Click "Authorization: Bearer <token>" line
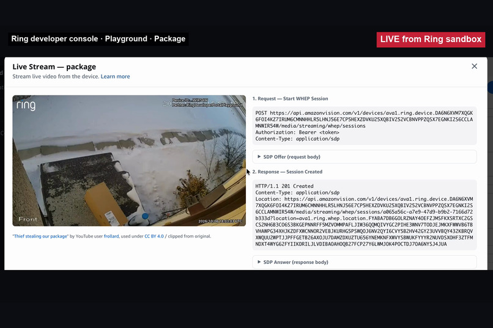The image size is (493, 328). [297, 132]
